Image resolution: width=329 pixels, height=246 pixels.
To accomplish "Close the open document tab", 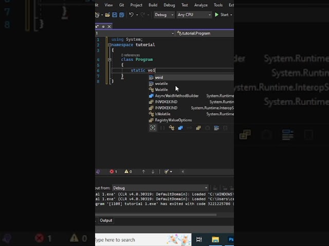I will (x=109, y=27).
